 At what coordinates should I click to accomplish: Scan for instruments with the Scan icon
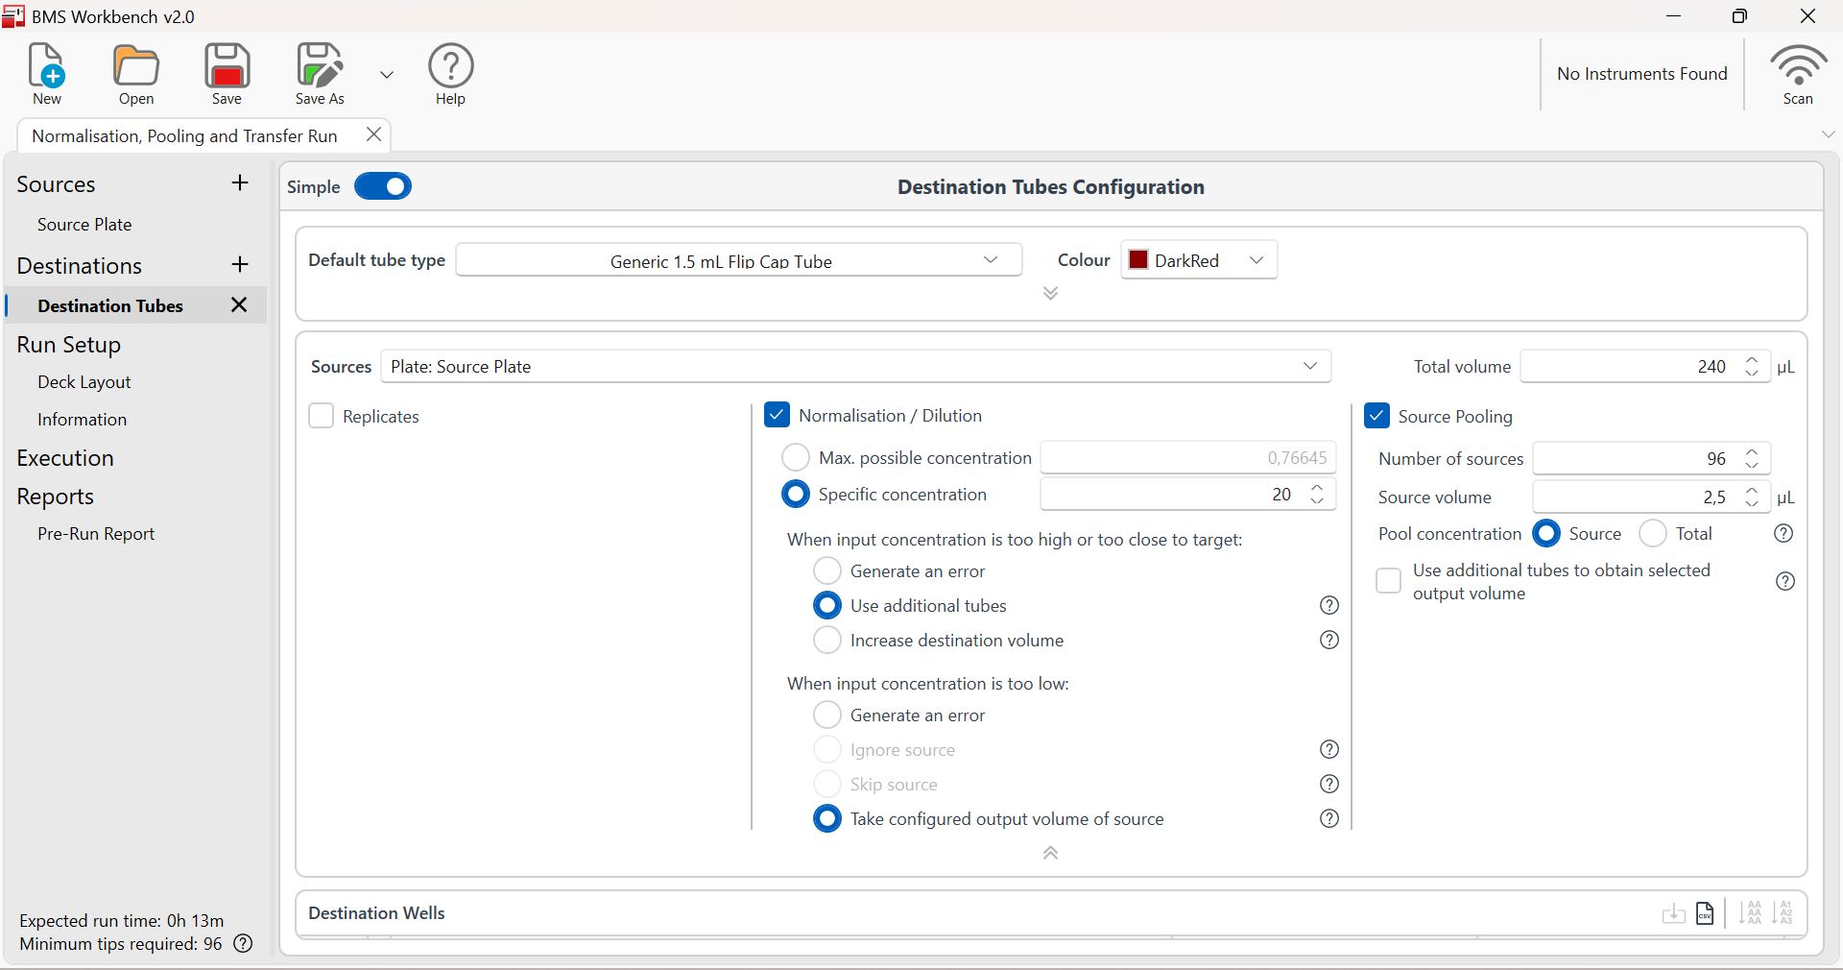click(x=1798, y=65)
